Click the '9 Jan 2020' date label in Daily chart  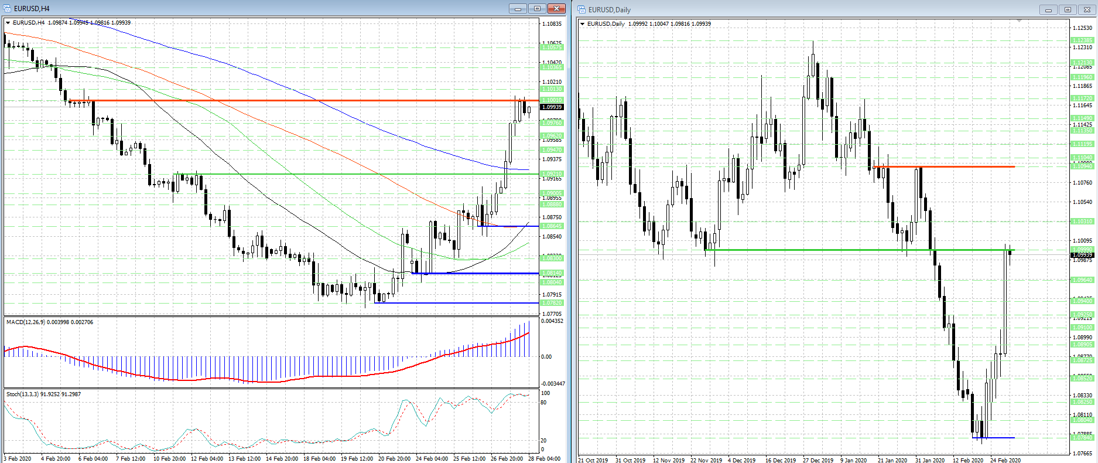pos(853,460)
